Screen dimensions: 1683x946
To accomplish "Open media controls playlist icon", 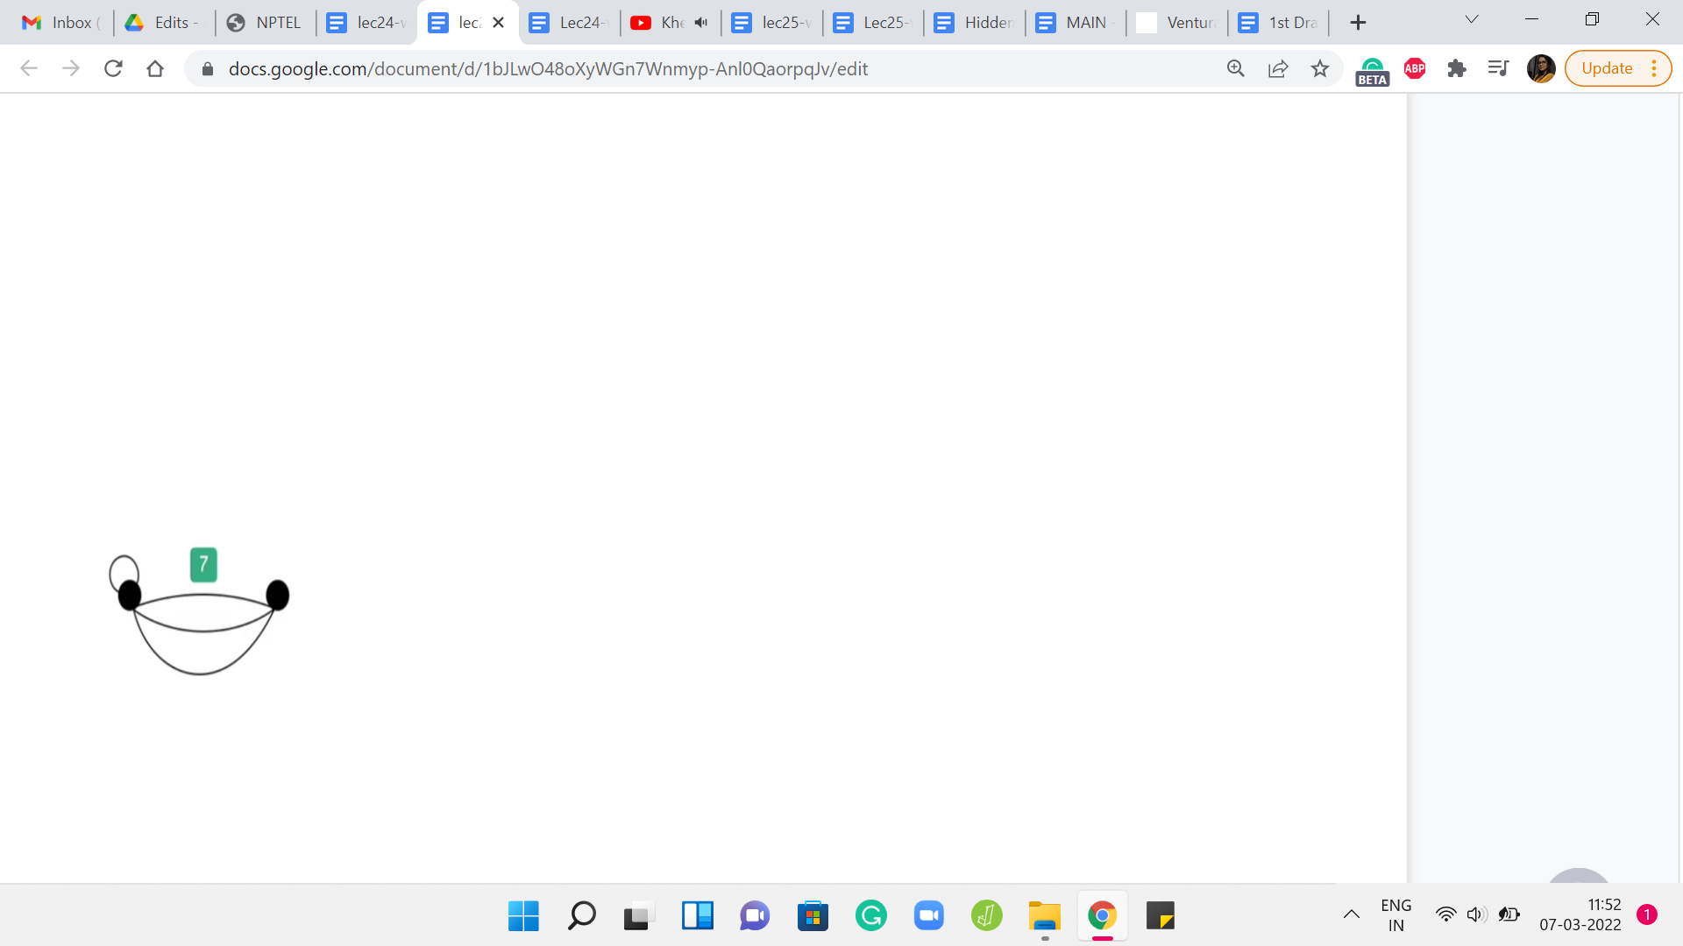I will (1499, 68).
